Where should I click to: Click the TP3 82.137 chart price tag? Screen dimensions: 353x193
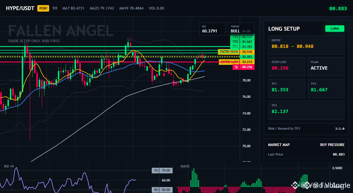click(242, 37)
